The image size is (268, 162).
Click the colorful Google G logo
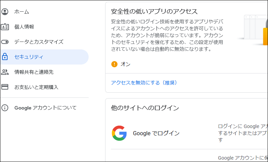pyautogui.click(x=119, y=133)
